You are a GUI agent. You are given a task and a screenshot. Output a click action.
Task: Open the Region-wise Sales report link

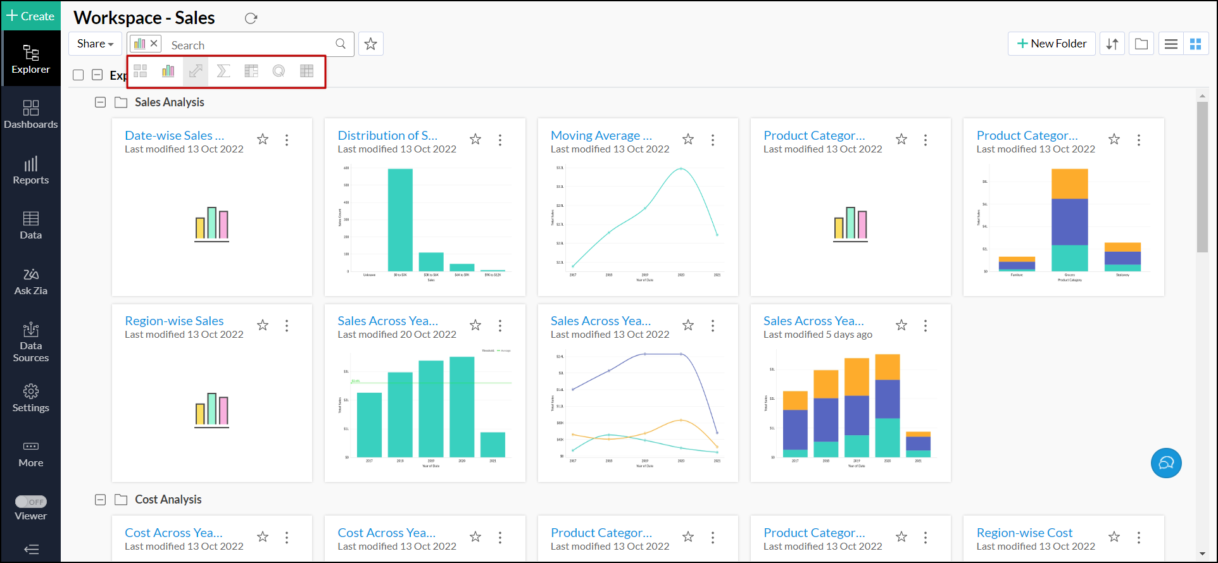[174, 321]
